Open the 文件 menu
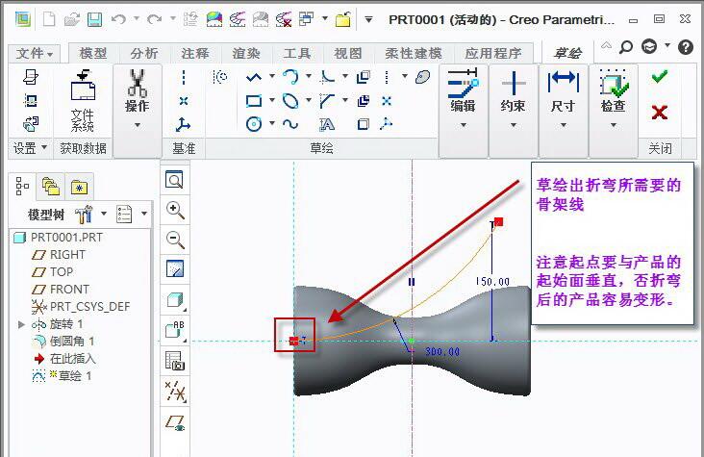 click(34, 54)
